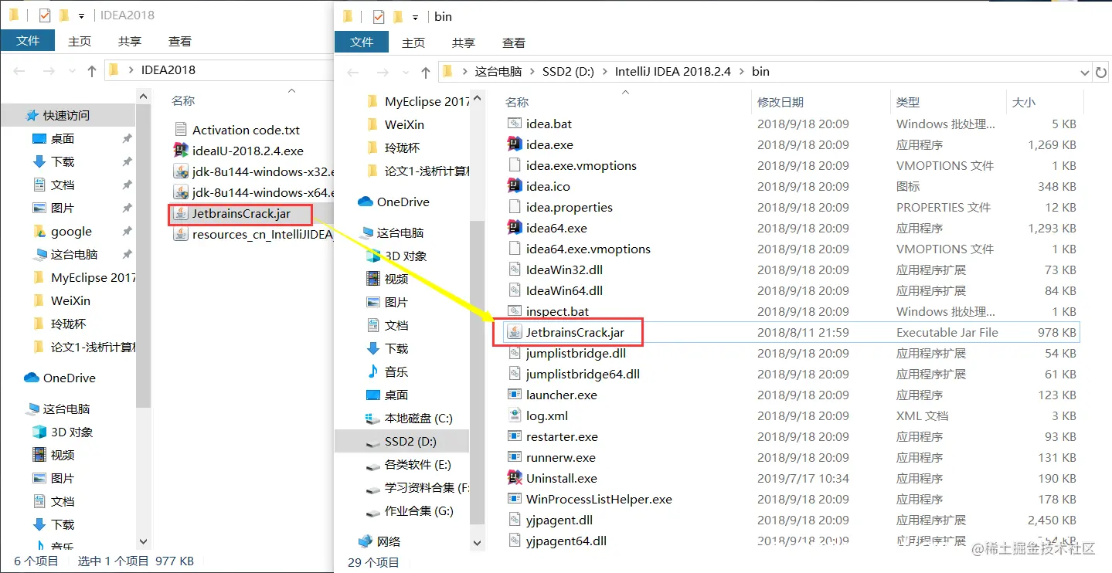
Task: Select 玲珑杯 folder in bin sidebar
Action: [402, 147]
